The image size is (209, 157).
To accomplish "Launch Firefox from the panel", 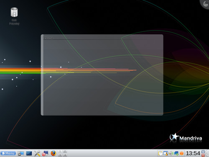I will pos(53,153).
